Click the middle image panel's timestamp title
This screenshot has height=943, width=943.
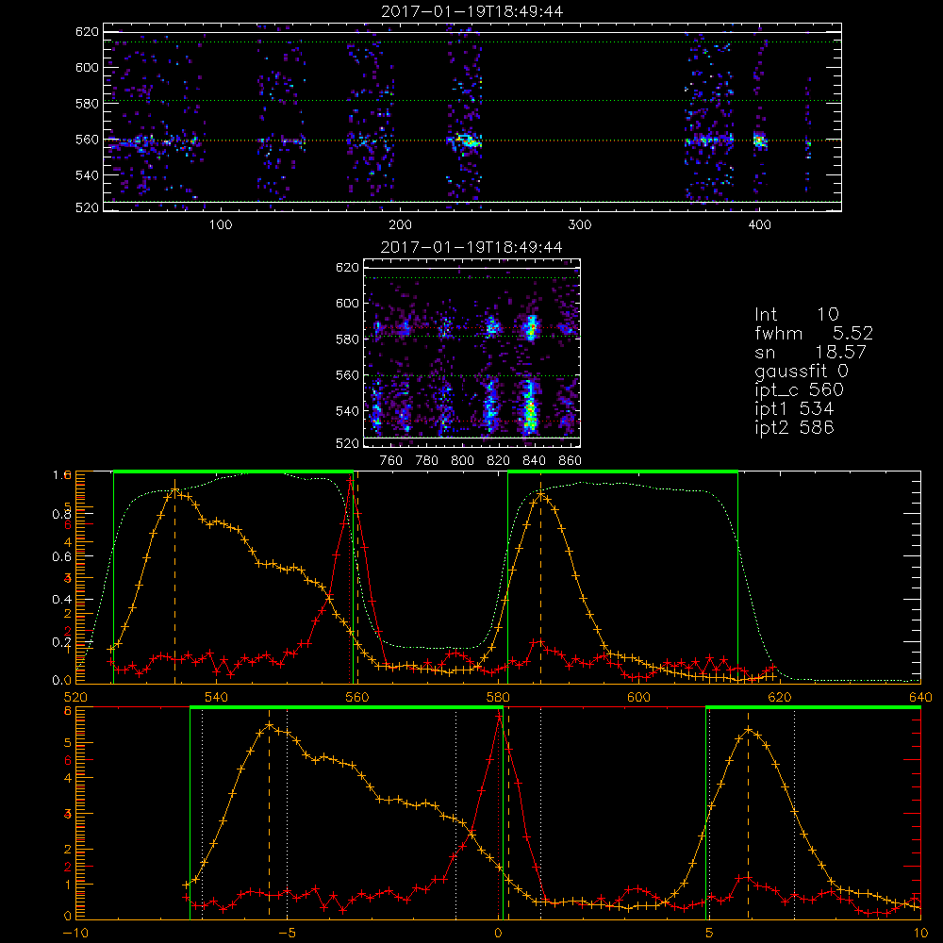coord(472,247)
